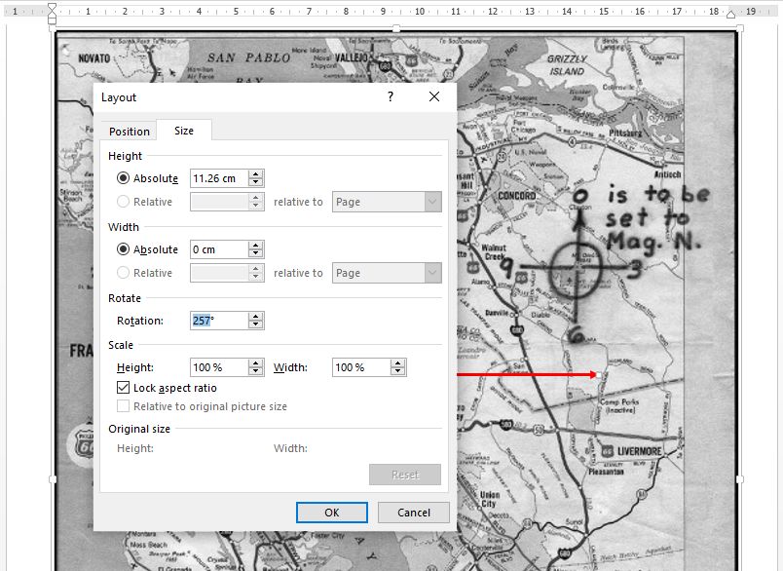Click the red arrow on the map
The width and height of the screenshot is (783, 571).
pyautogui.click(x=526, y=374)
